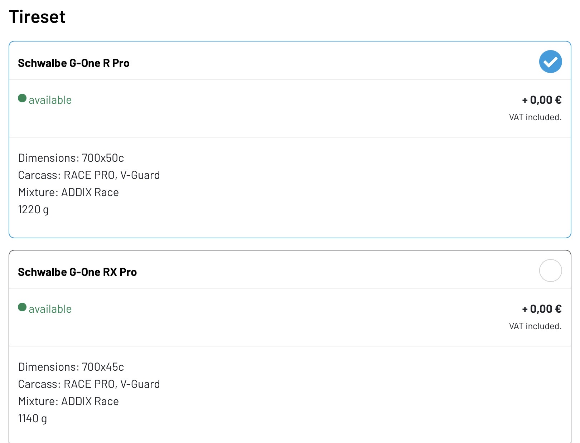Click the Schwalbe G-One RX Pro title

click(77, 272)
